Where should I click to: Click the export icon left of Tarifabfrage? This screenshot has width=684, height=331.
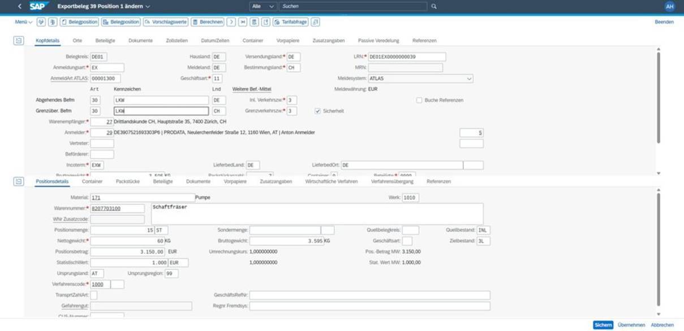(266, 22)
